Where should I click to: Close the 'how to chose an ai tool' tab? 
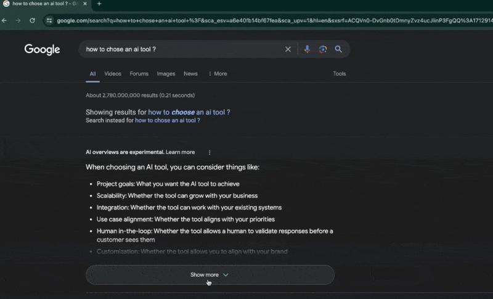pyautogui.click(x=85, y=4)
